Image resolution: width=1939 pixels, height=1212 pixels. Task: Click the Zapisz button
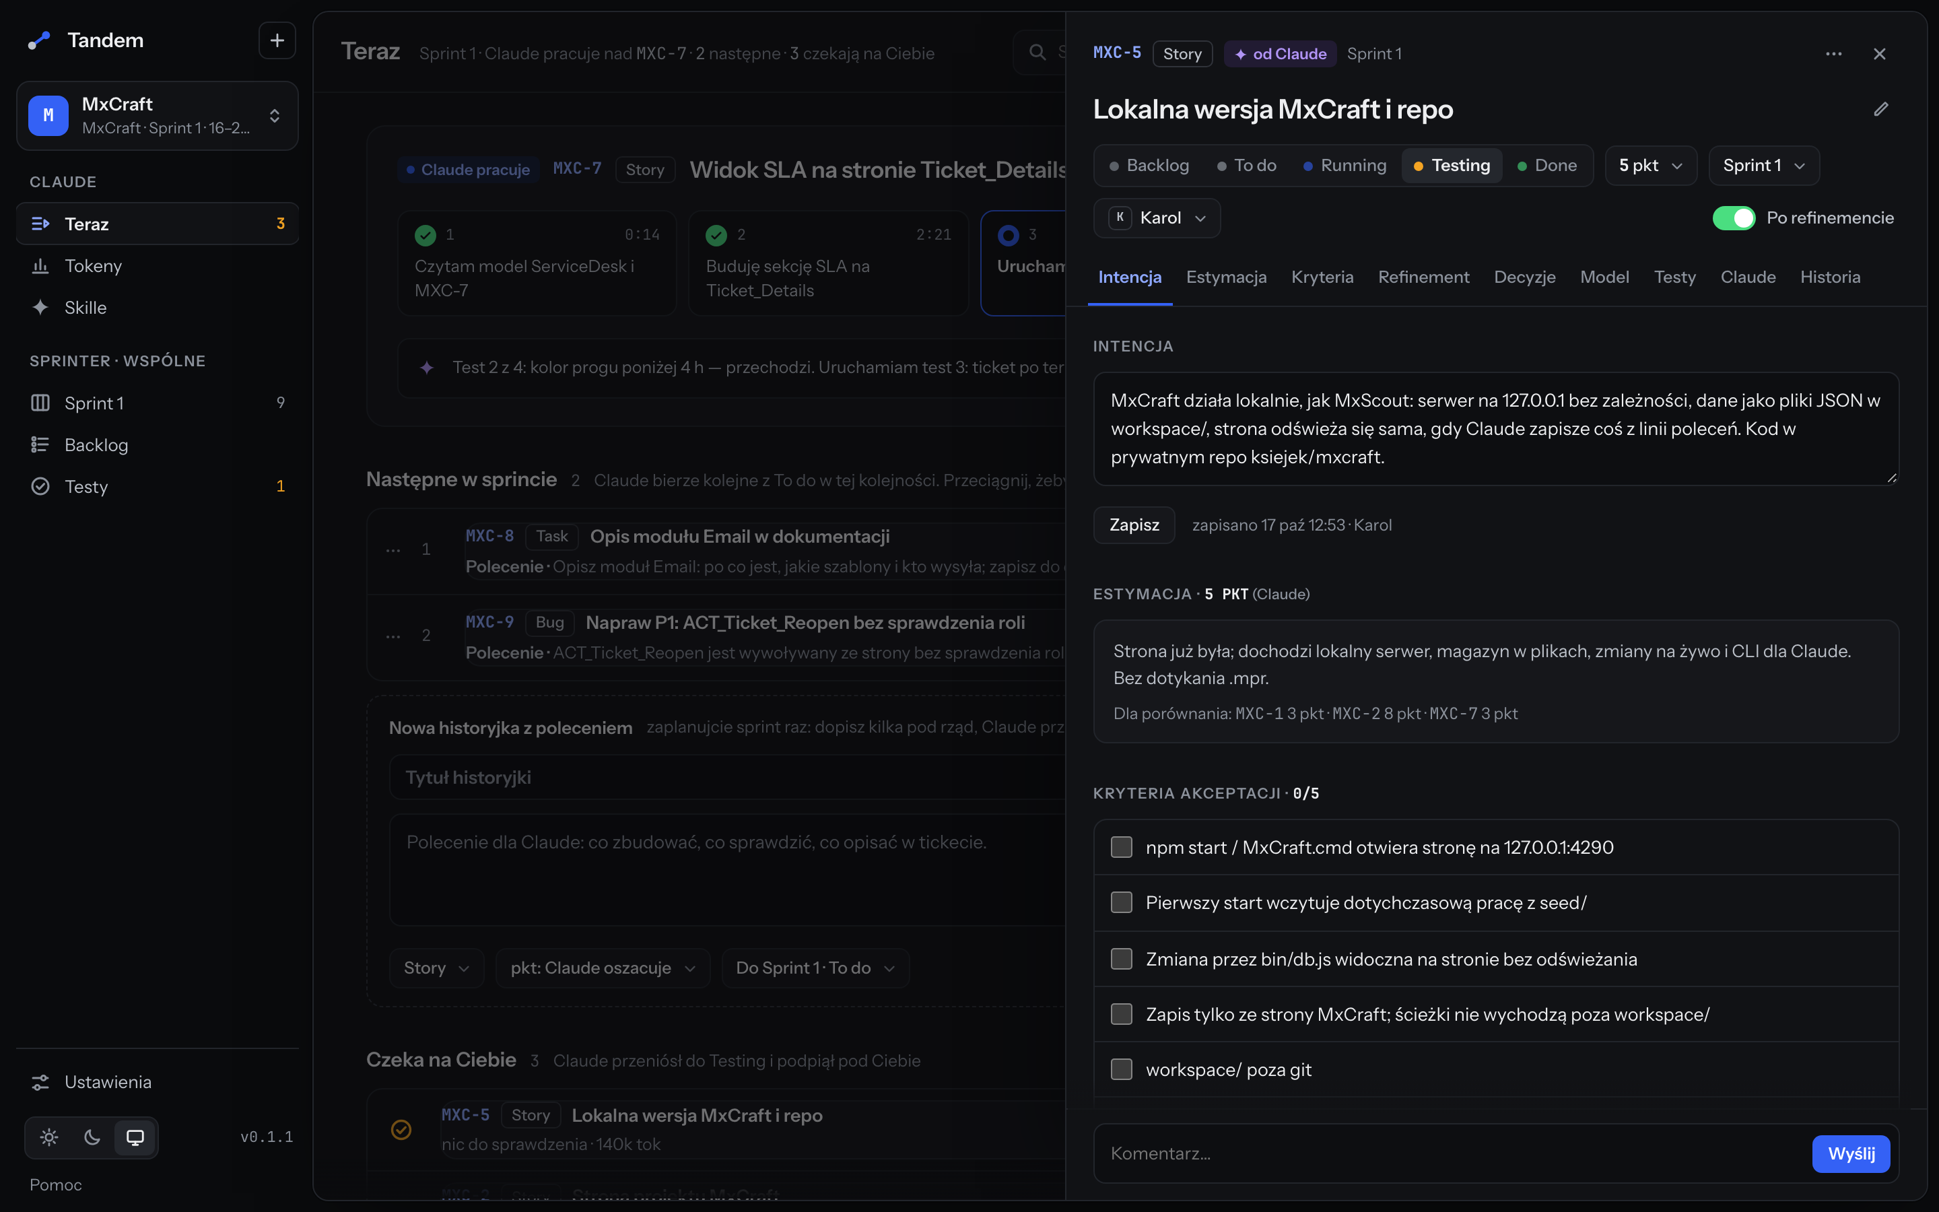(1134, 525)
